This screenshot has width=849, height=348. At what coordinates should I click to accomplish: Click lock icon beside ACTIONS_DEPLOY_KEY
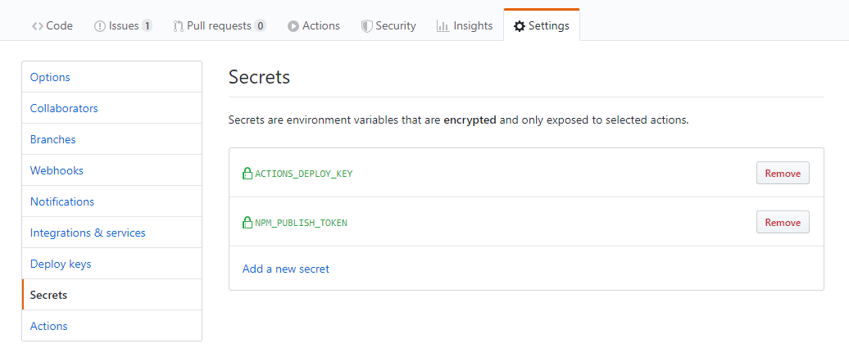click(247, 174)
